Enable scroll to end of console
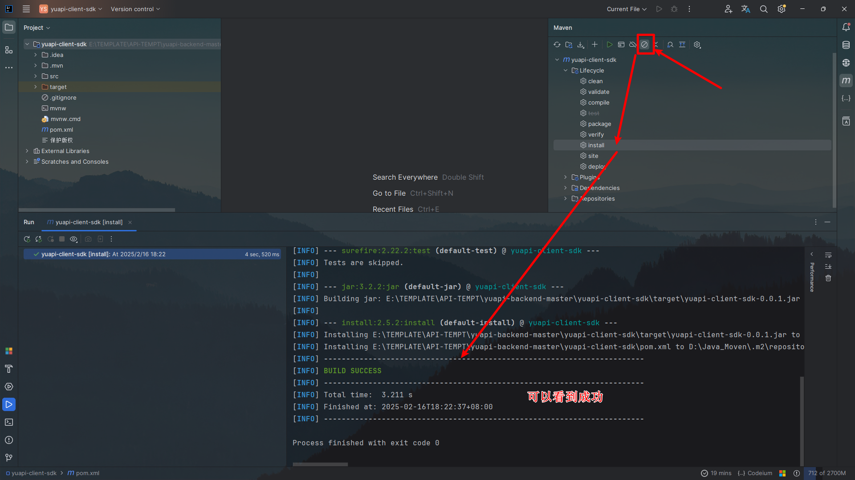 pyautogui.click(x=828, y=266)
